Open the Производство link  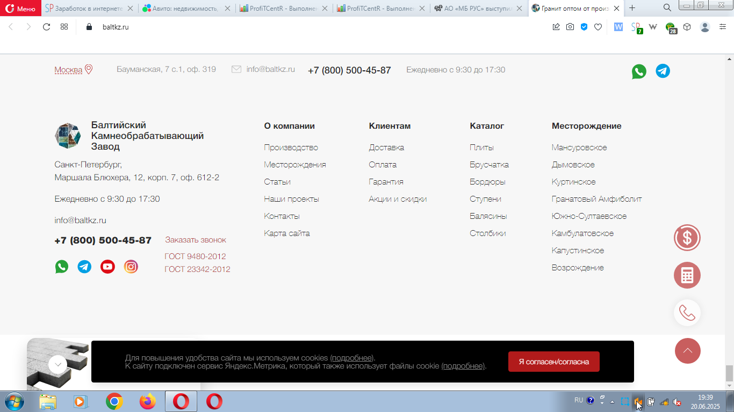pyautogui.click(x=291, y=148)
